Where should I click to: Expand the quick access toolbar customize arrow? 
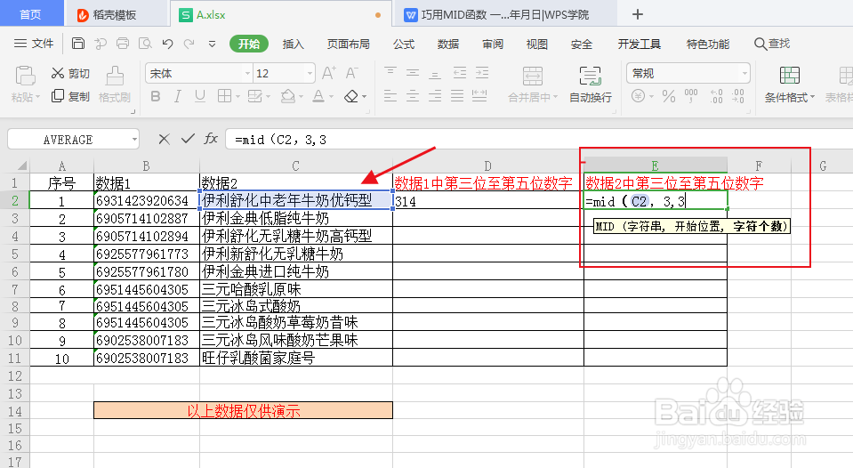(213, 44)
